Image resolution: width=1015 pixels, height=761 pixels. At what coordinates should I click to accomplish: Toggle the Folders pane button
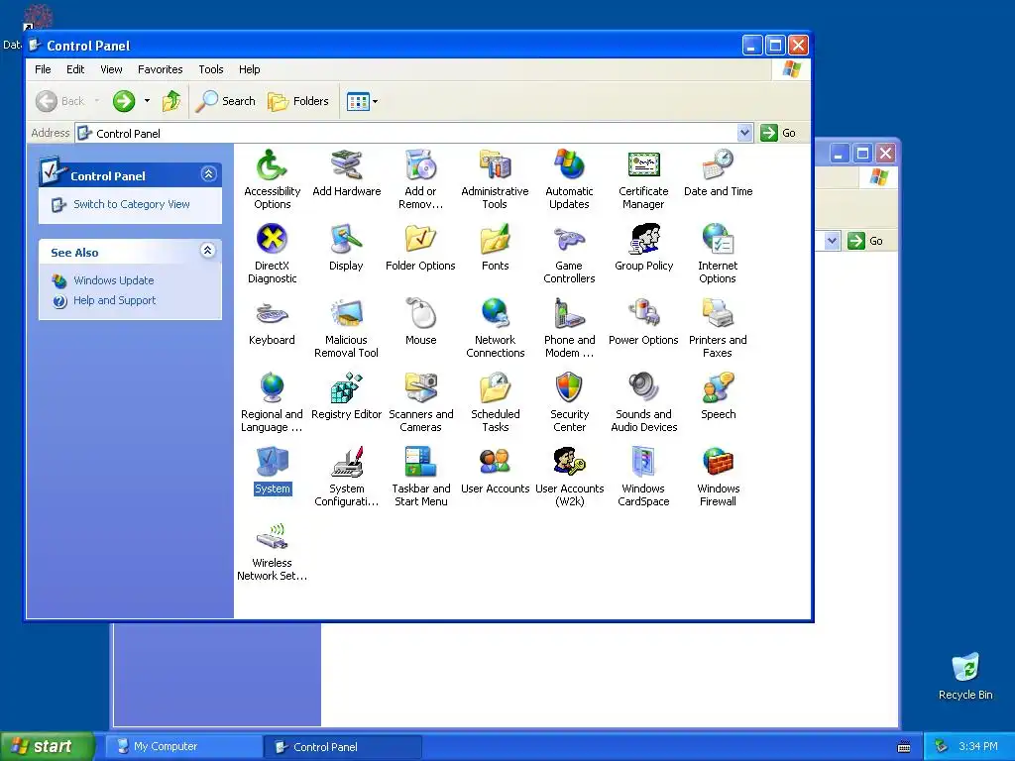pyautogui.click(x=298, y=101)
